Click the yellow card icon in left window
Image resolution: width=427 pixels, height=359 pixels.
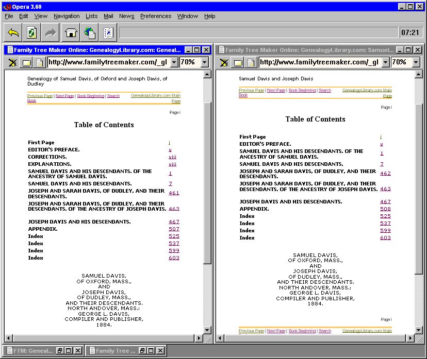[x=26, y=63]
